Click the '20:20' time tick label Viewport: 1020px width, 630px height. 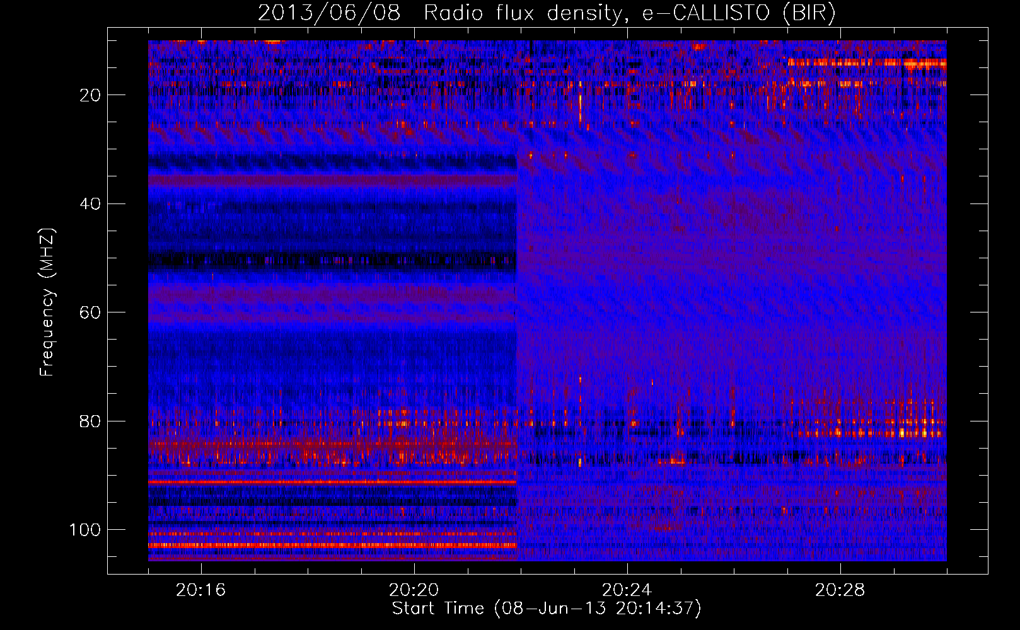(414, 590)
